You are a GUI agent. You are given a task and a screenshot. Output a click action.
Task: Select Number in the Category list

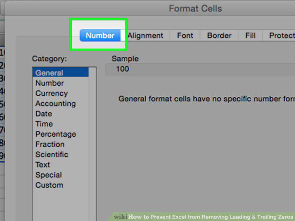pos(61,83)
